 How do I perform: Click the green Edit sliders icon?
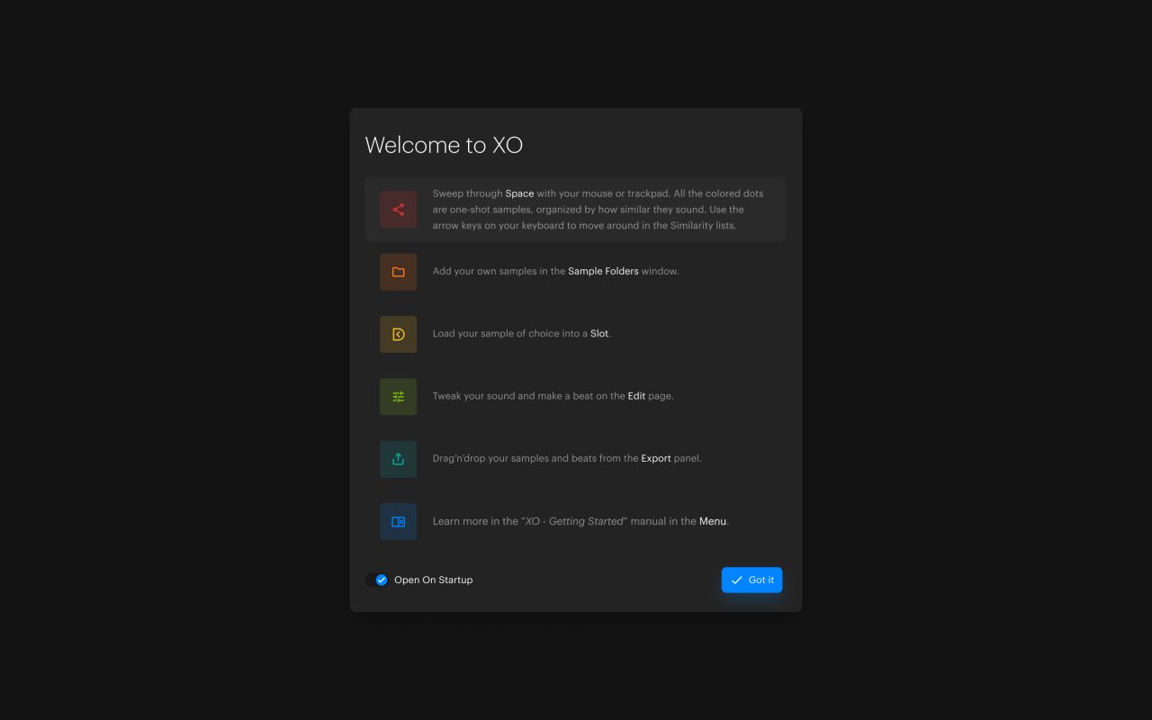pos(398,397)
